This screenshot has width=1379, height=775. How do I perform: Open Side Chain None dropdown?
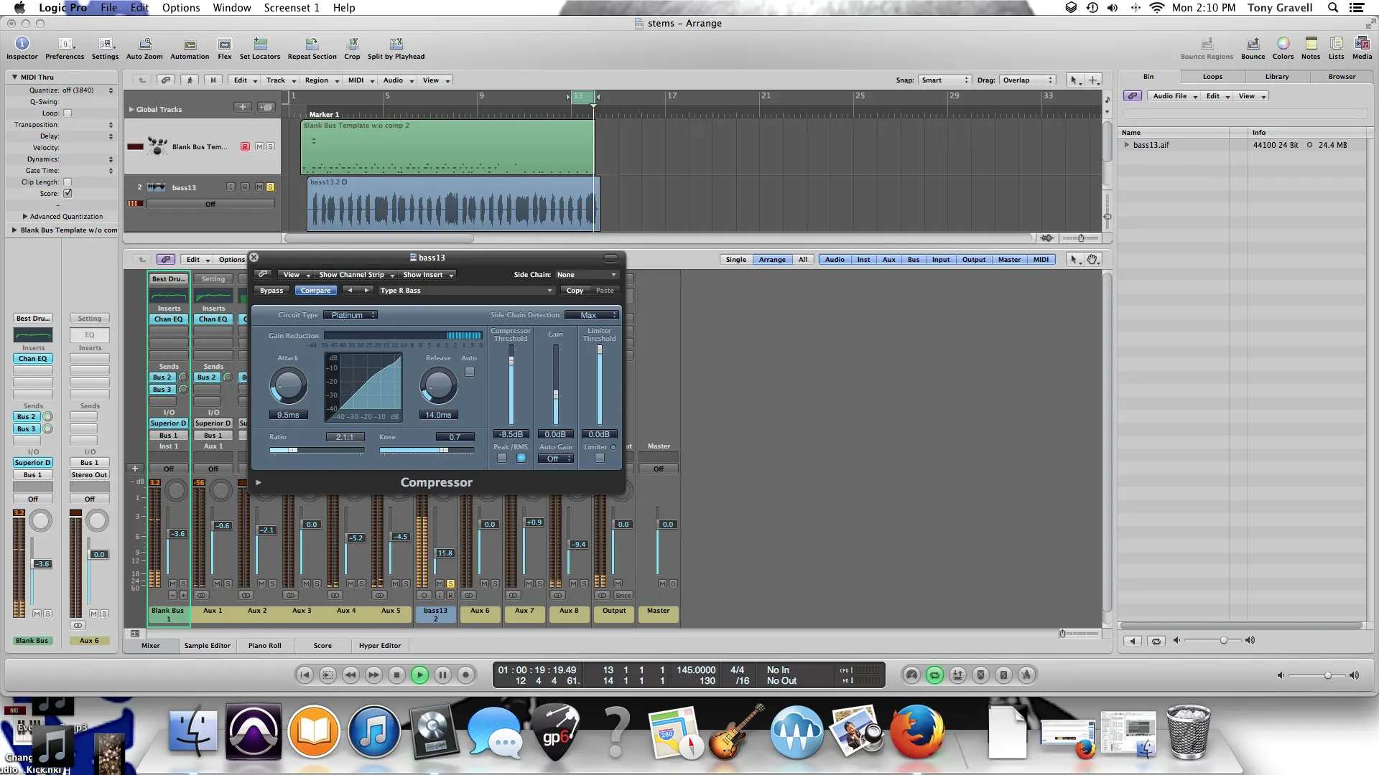click(586, 275)
